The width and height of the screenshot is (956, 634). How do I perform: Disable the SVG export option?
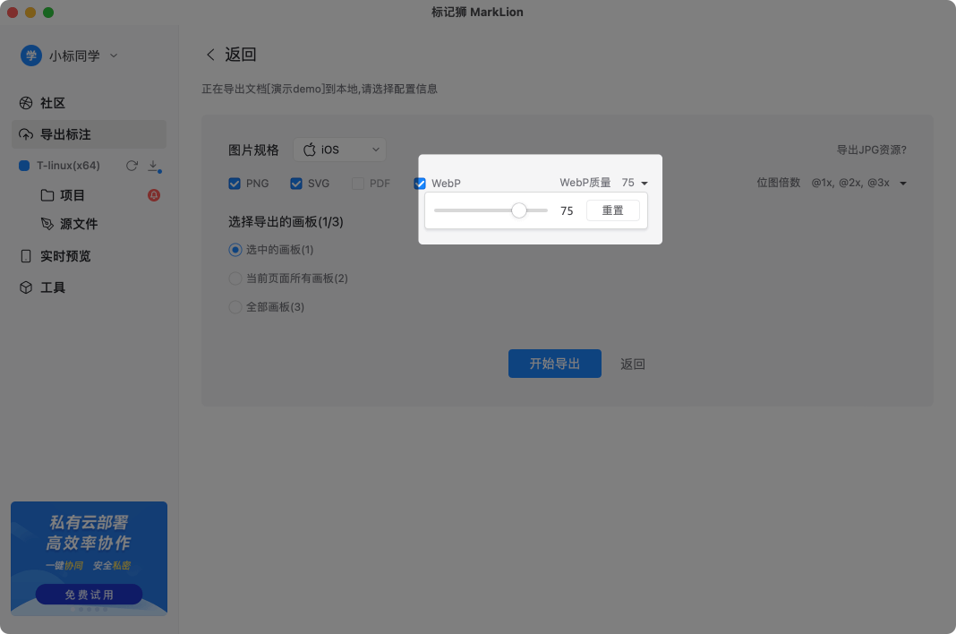(x=296, y=183)
